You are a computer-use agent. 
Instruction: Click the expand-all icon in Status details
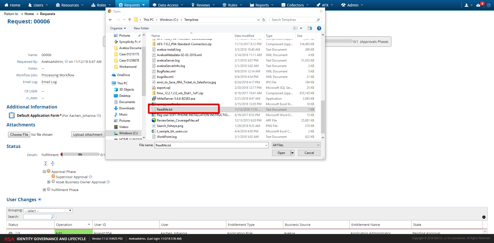pyautogui.click(x=45, y=163)
